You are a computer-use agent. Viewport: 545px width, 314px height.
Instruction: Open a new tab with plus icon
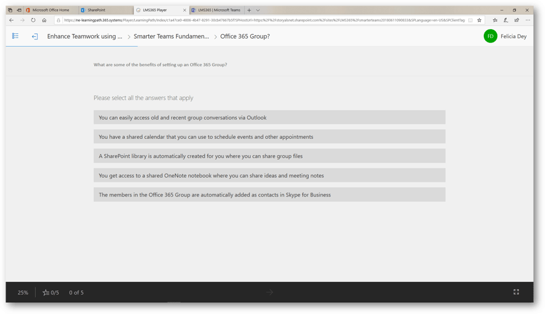249,10
